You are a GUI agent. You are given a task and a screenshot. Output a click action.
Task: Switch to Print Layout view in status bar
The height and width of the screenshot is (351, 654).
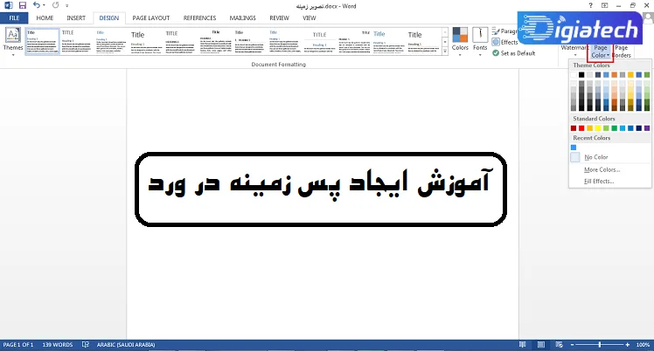(x=541, y=345)
